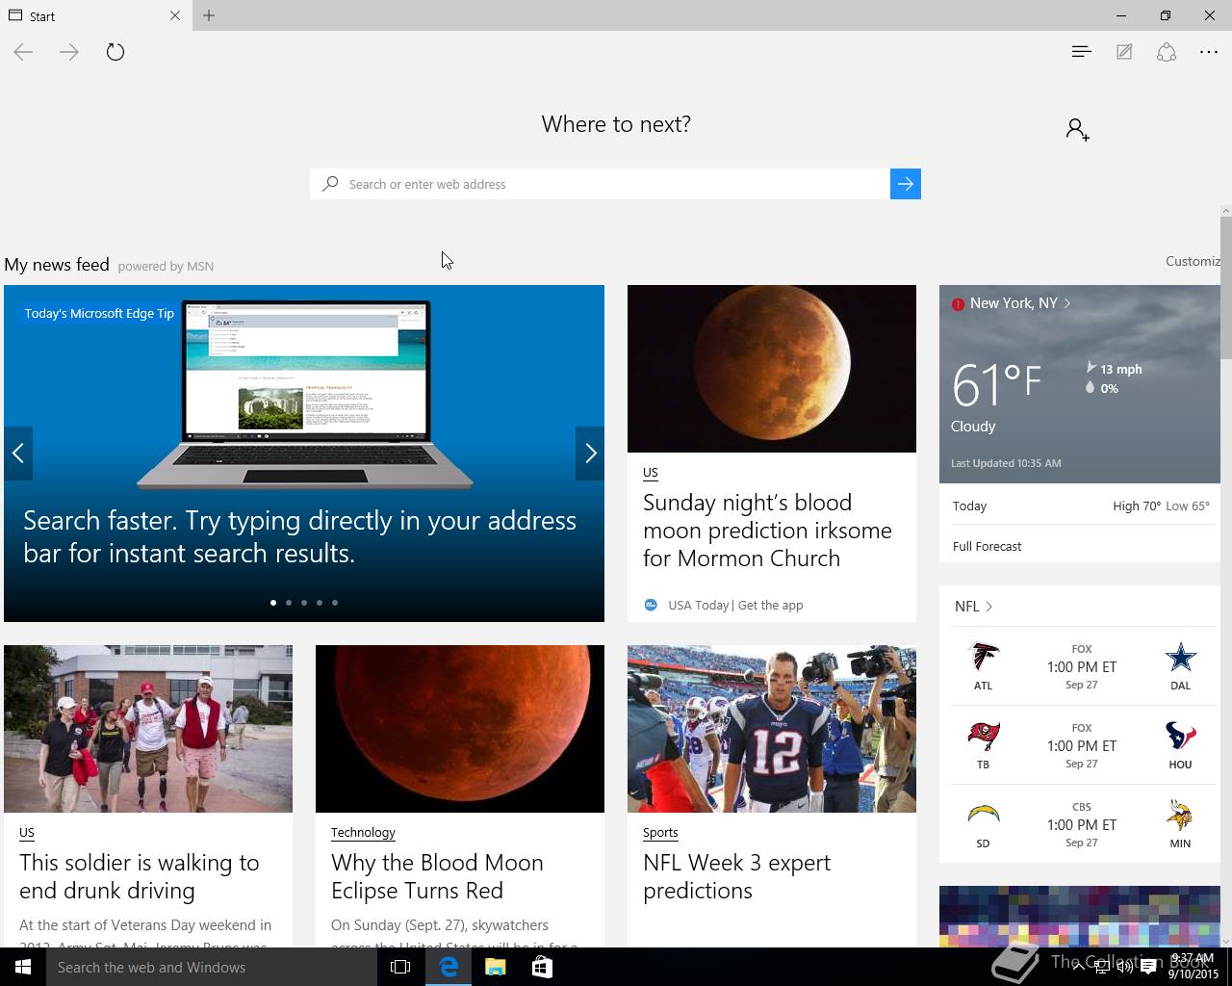Open the soldier walking photo thumbnail
1232x986 pixels.
(148, 729)
